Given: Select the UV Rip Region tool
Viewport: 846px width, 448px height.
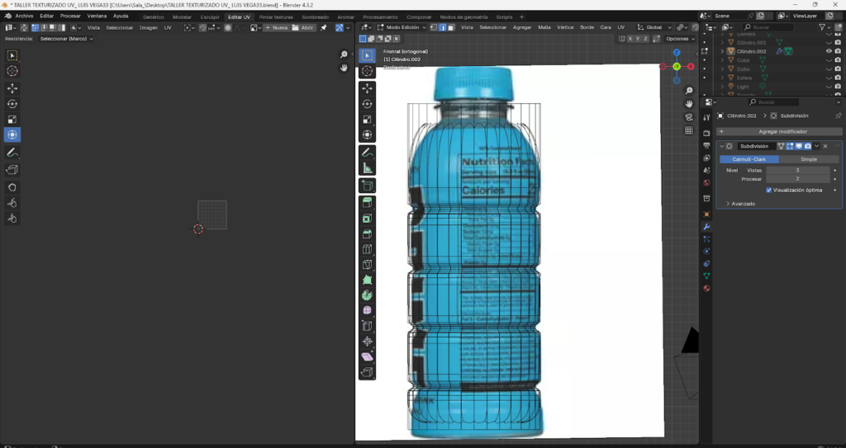Looking at the screenshot, I should [12, 170].
